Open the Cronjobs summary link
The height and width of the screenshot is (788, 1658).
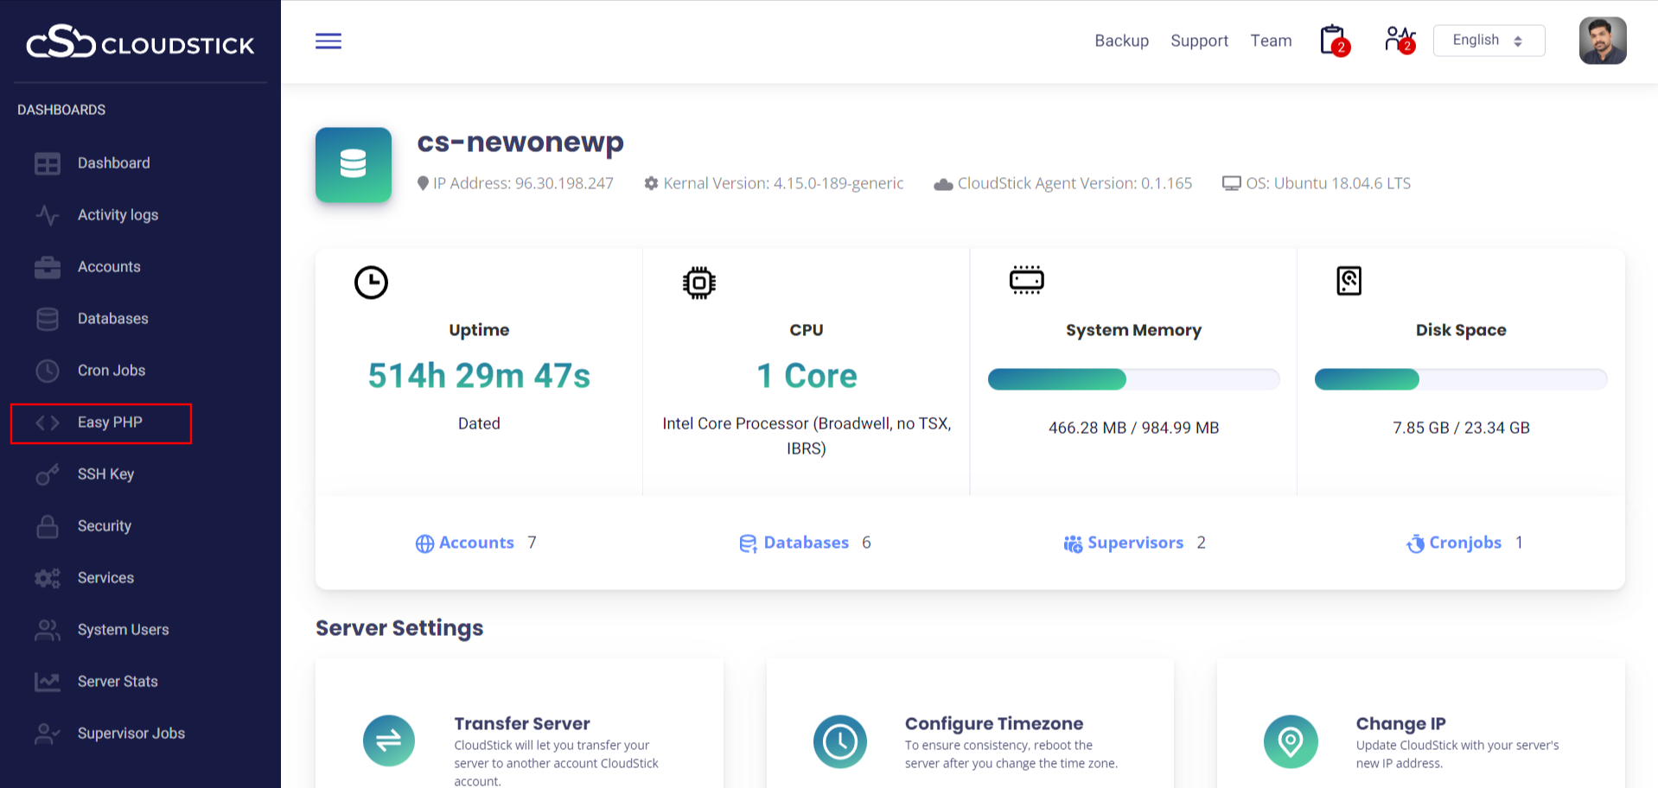coord(1464,543)
